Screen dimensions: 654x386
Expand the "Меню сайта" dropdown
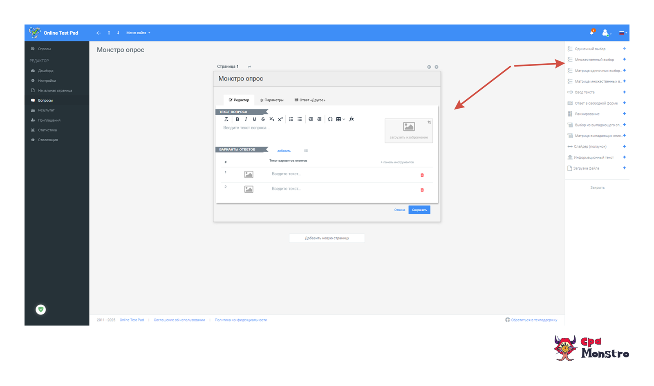pyautogui.click(x=138, y=33)
